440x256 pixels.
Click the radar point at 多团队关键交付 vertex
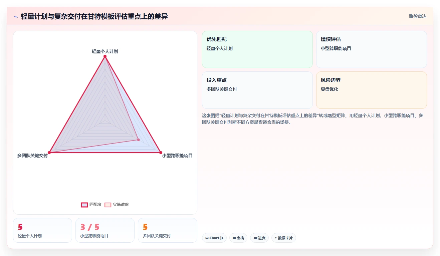pos(49,153)
